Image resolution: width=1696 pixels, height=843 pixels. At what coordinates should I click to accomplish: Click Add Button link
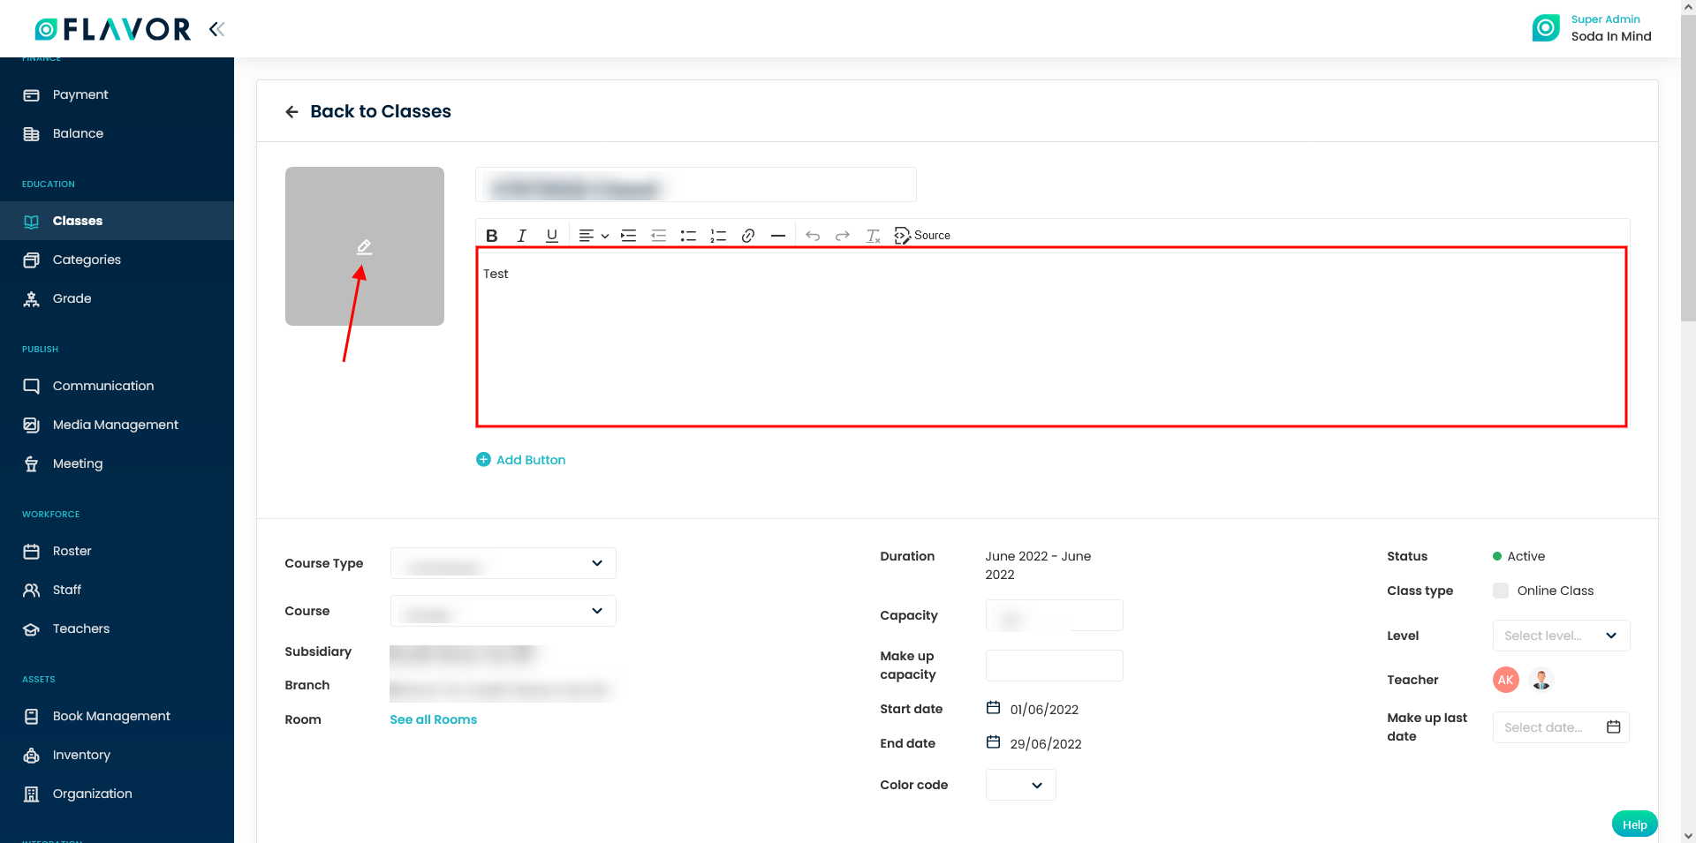(x=521, y=460)
